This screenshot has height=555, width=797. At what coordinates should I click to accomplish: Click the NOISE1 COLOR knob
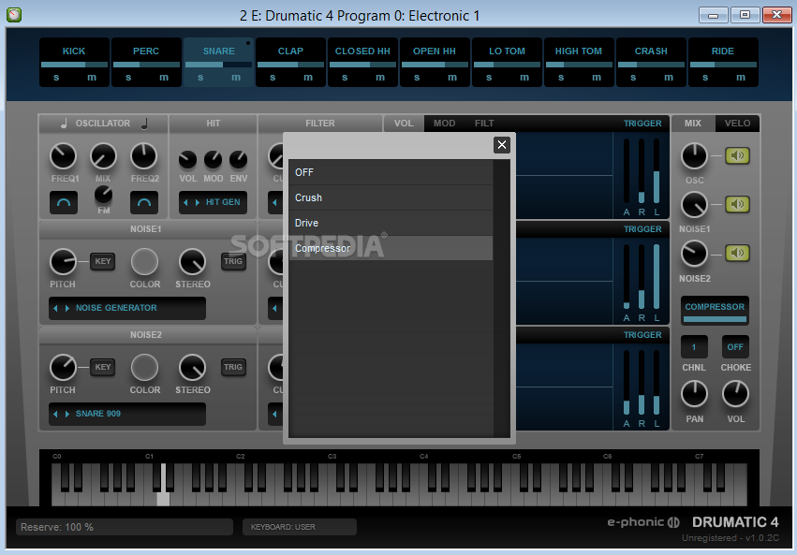(x=144, y=261)
